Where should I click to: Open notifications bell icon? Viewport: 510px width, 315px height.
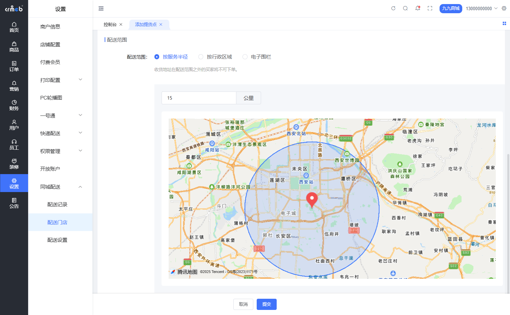pyautogui.click(x=418, y=8)
